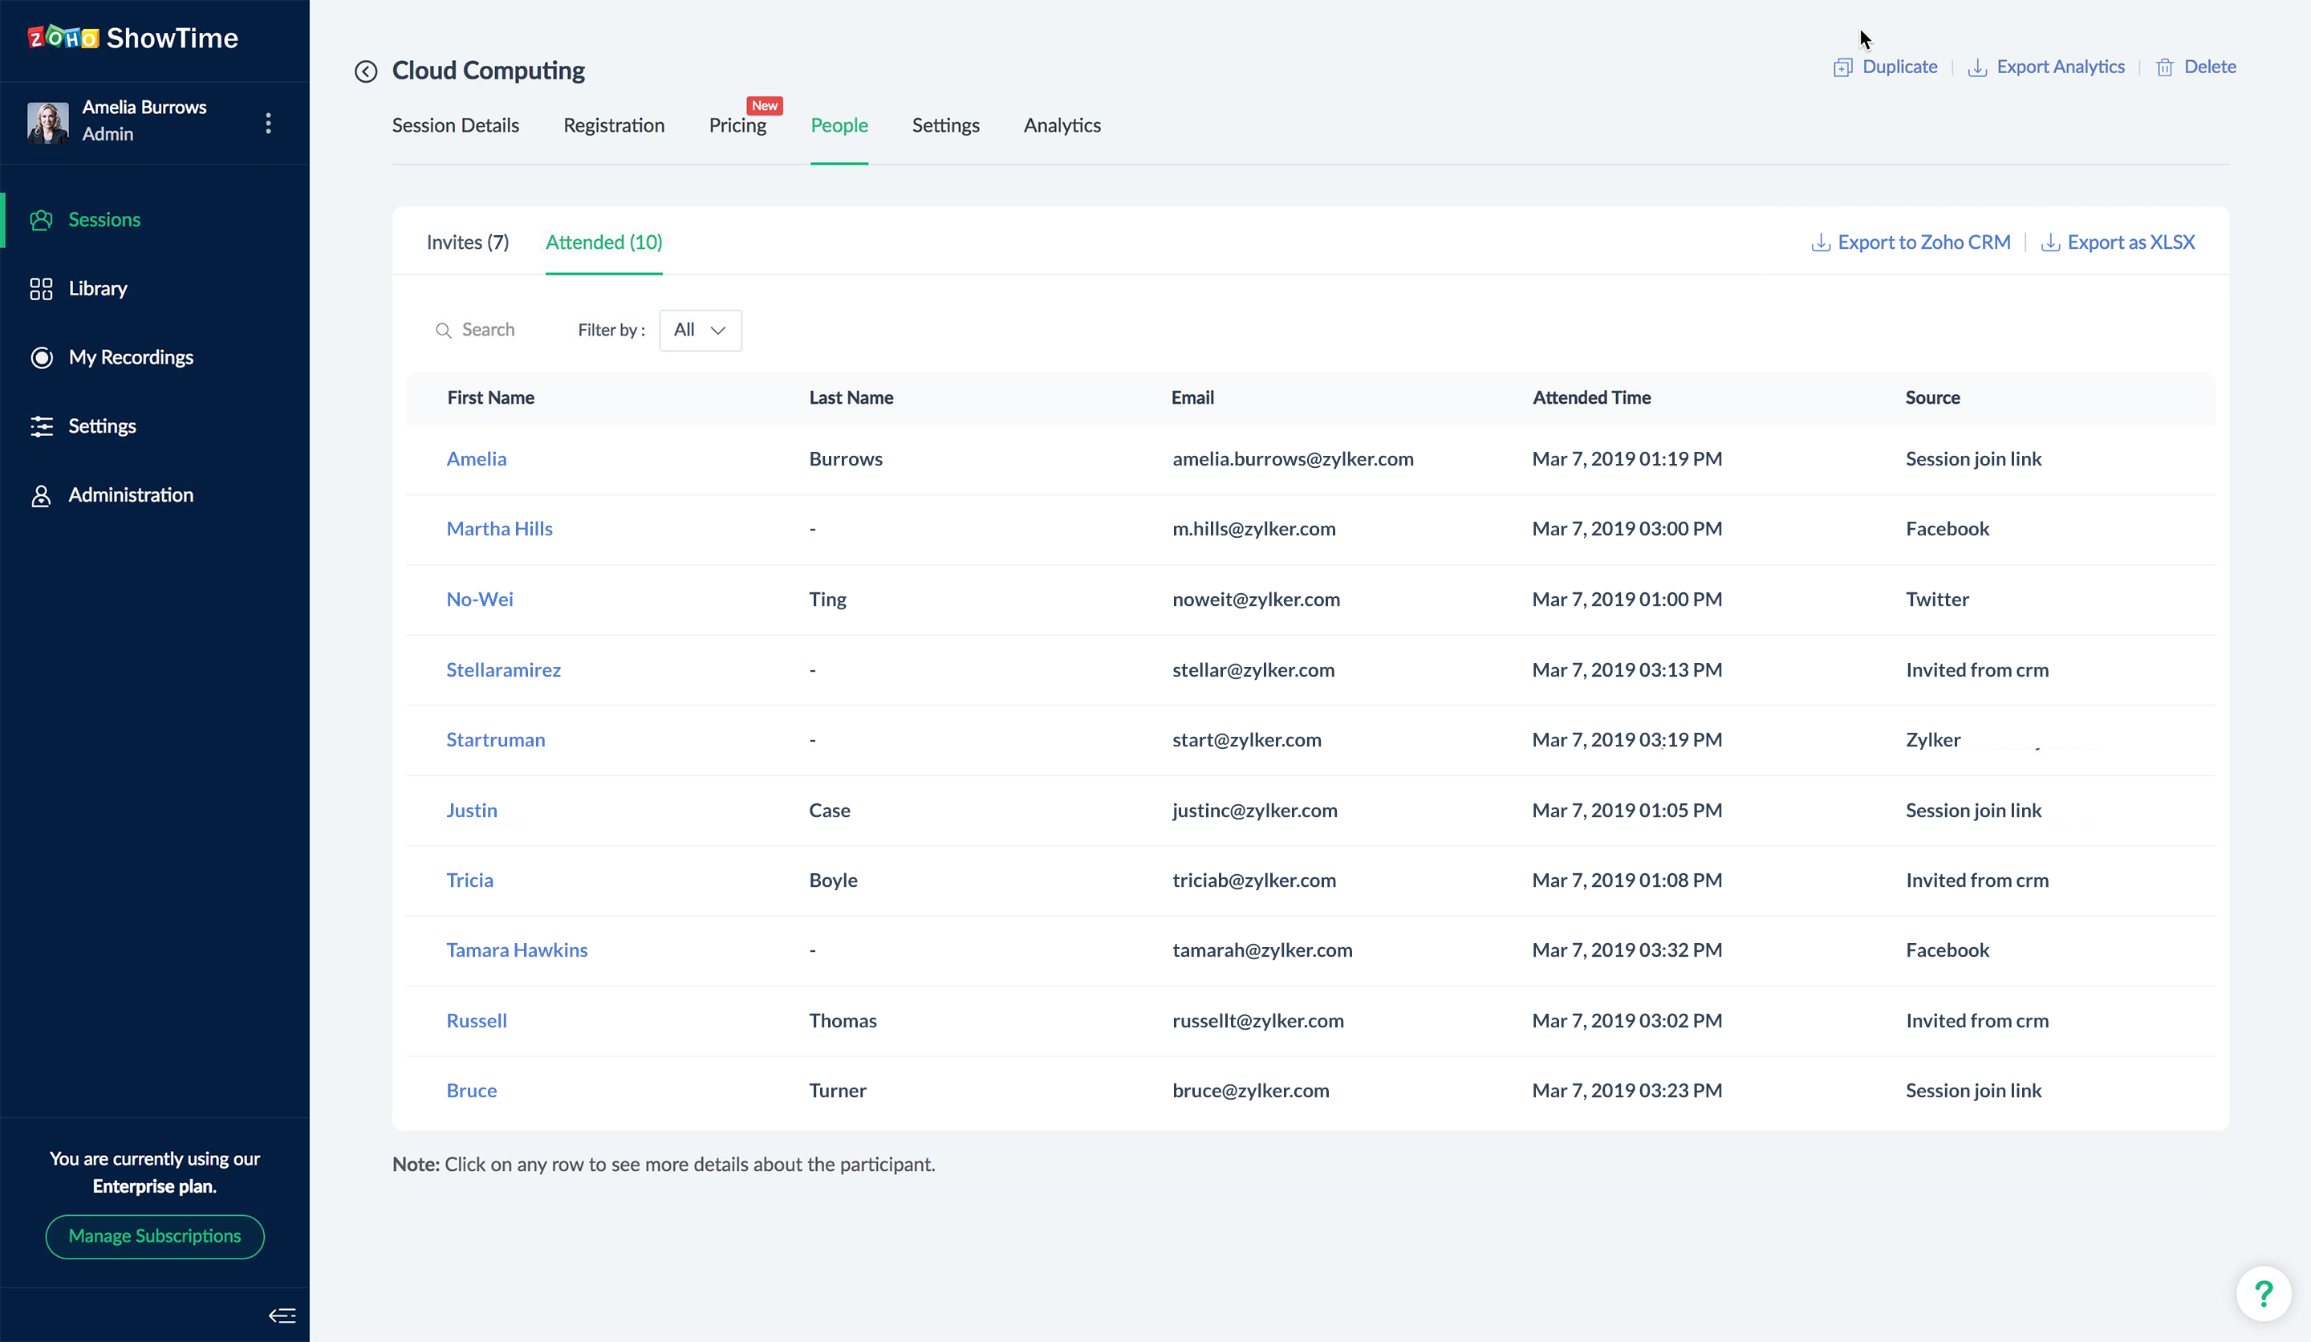Click Export Analytics at the top
The width and height of the screenshot is (2311, 1342).
coord(2047,67)
